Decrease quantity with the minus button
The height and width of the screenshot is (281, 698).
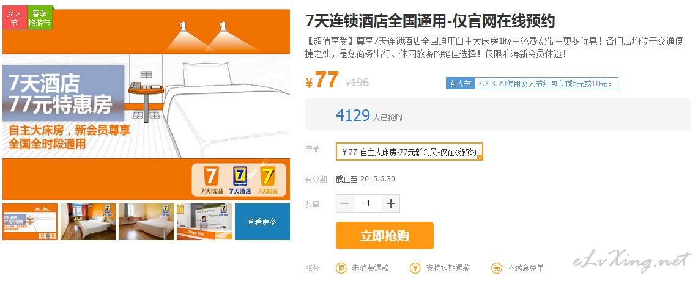pos(345,203)
